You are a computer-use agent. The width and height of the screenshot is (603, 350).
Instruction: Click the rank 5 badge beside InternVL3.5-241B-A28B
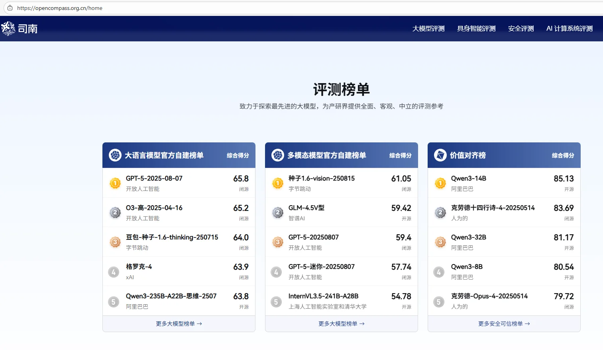point(276,301)
